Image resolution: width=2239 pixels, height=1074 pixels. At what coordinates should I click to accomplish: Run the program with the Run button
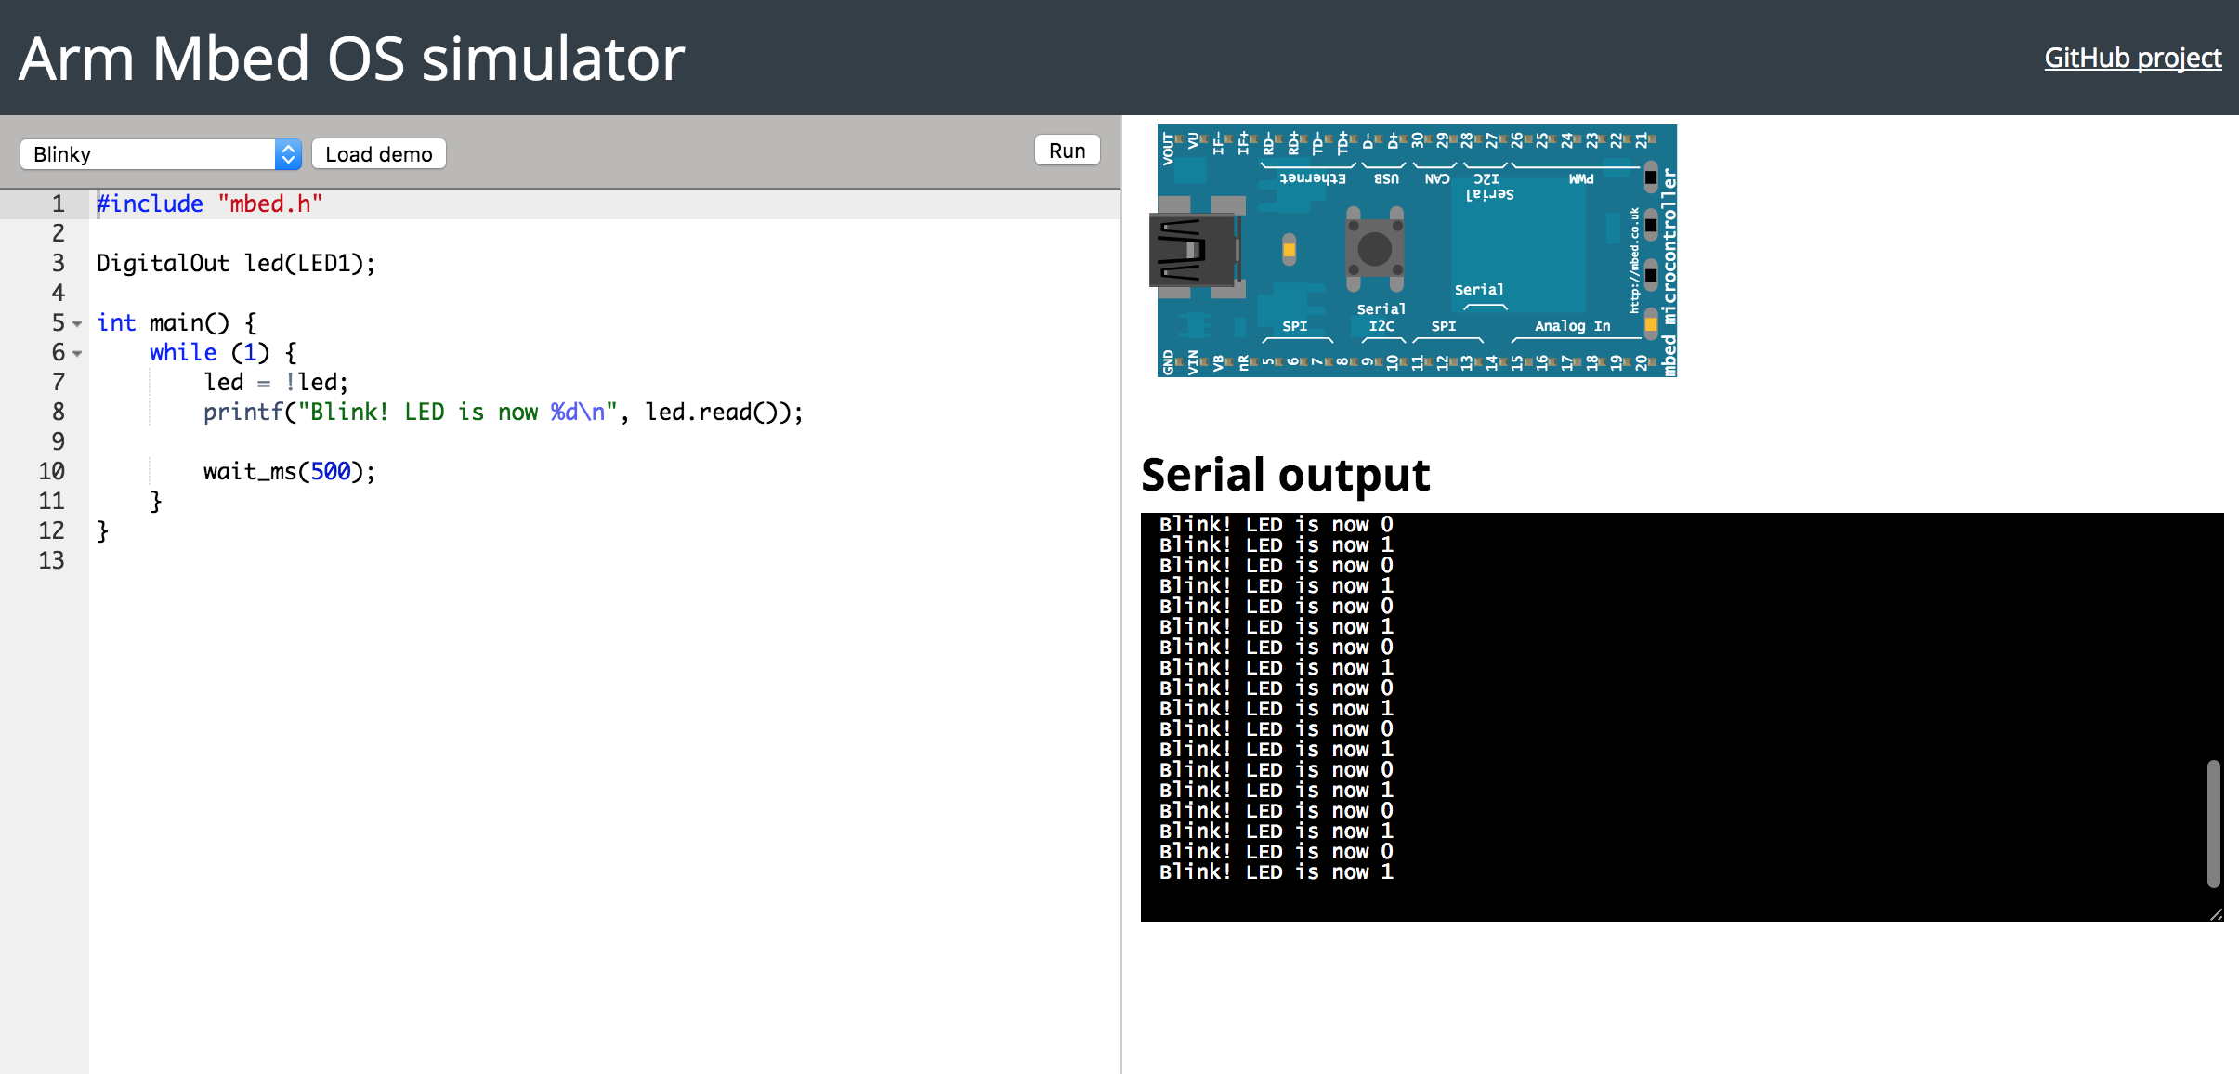click(x=1067, y=151)
